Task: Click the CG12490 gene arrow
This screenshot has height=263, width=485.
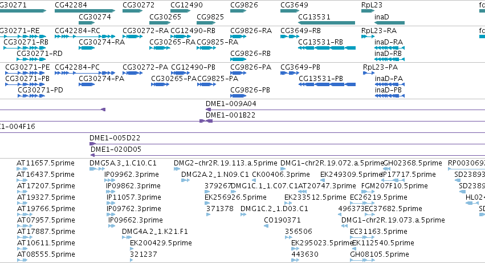Action: tap(180, 11)
